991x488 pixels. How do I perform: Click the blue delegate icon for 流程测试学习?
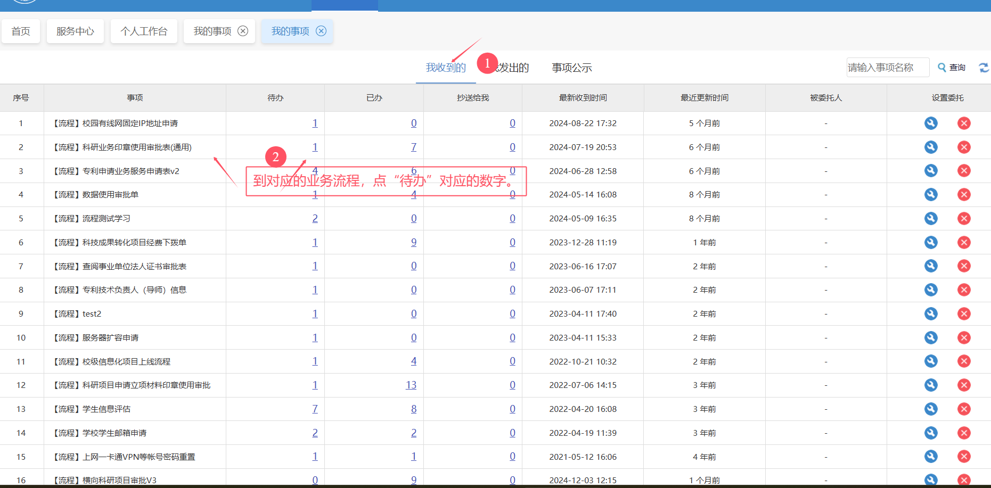coord(930,219)
